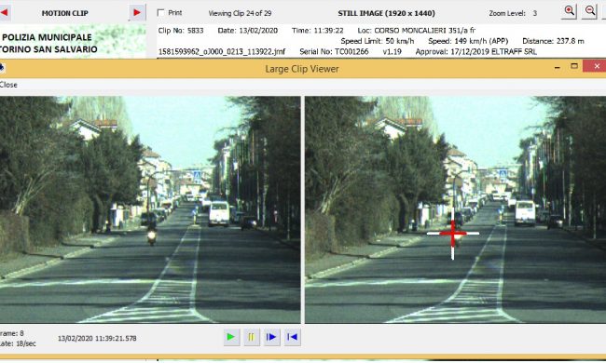Enable the Print checkbox

click(x=160, y=13)
